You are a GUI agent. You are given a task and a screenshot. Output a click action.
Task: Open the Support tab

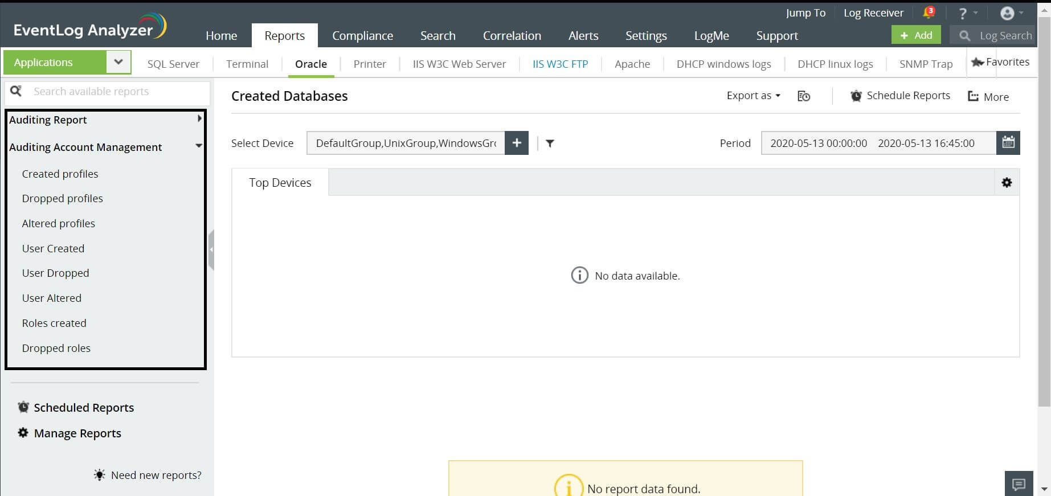click(777, 35)
